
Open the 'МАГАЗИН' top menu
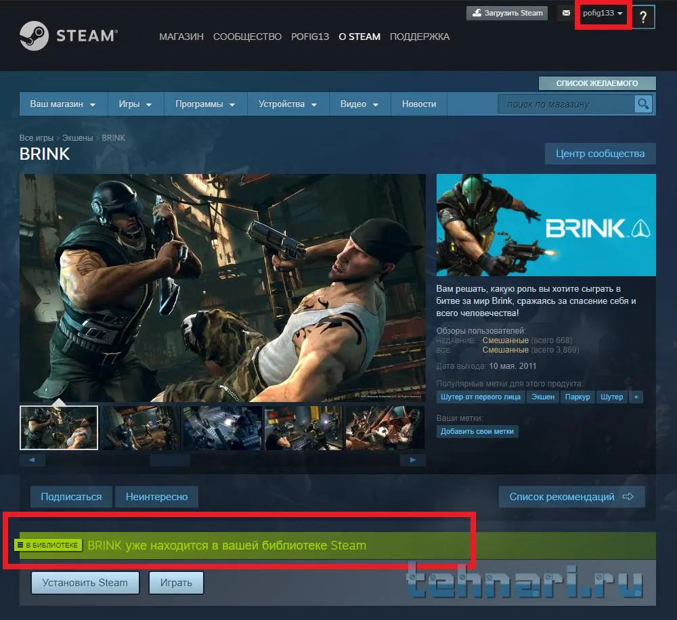181,37
